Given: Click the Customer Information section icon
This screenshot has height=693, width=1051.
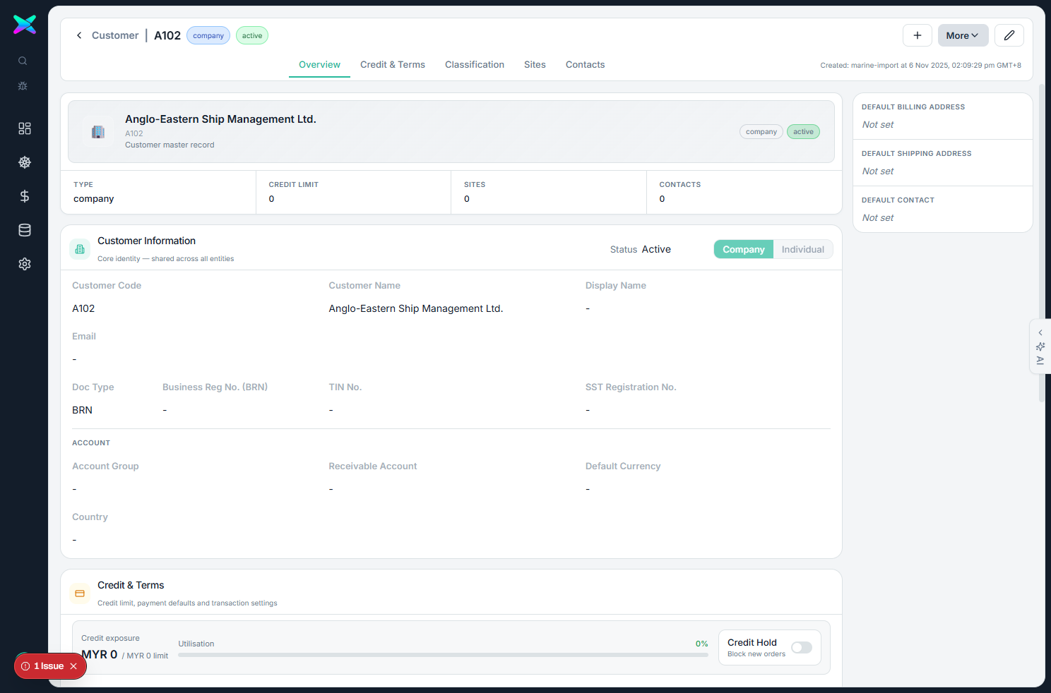Looking at the screenshot, I should pos(80,249).
